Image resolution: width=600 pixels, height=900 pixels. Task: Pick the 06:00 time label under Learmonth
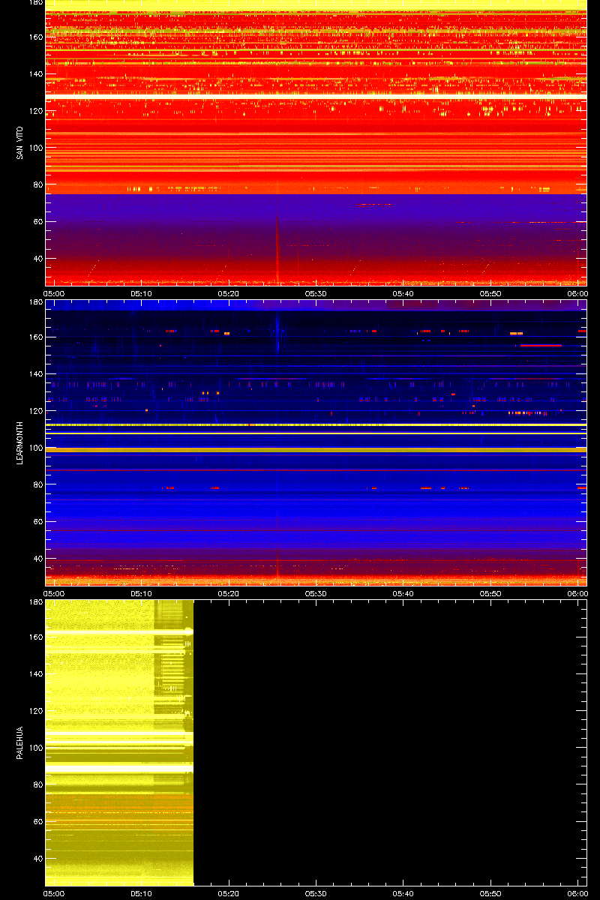coord(577,593)
